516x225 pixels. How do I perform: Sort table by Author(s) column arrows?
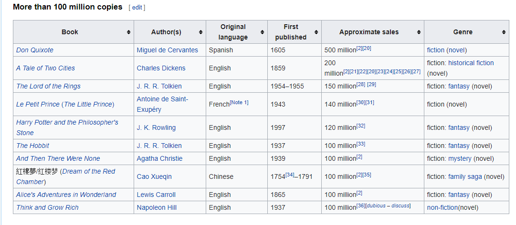(x=201, y=32)
